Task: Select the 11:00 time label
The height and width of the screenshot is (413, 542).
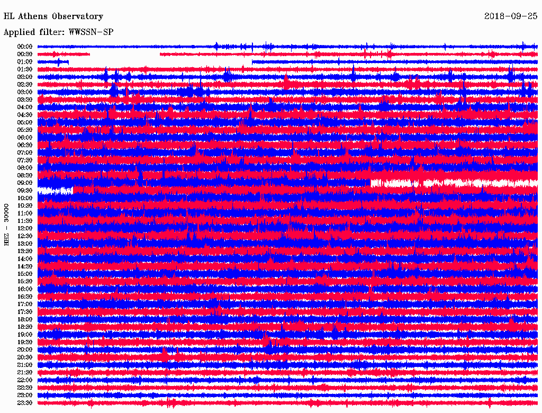Action: tap(25, 213)
